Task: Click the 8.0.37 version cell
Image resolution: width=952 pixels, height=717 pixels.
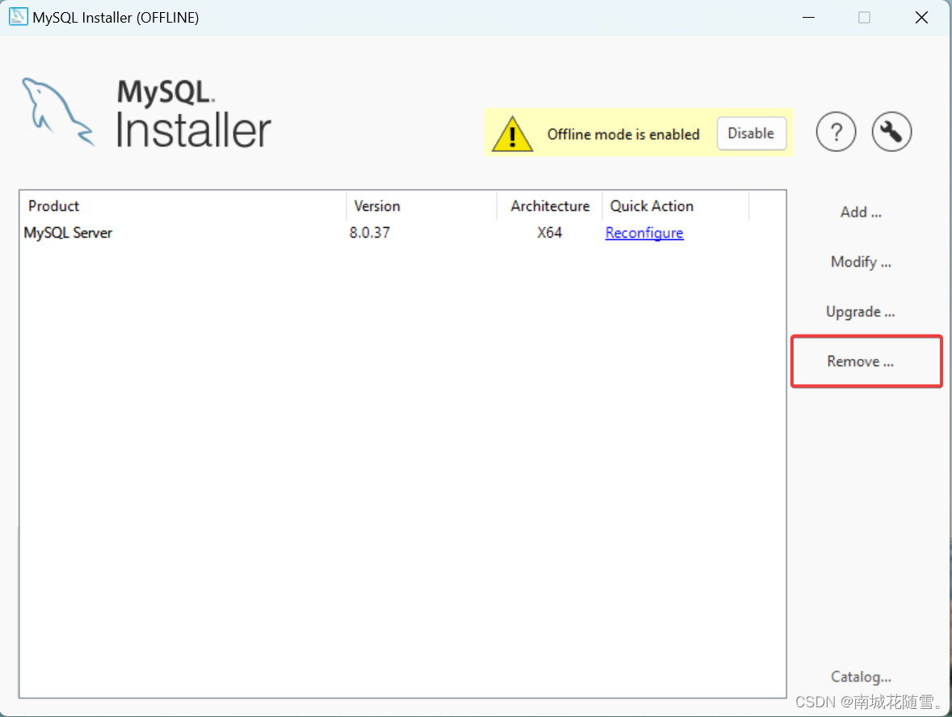Action: point(370,233)
